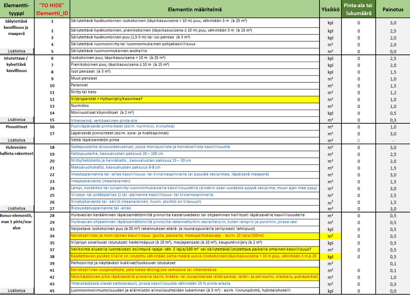Select "Kerroksellinen ja monilajinen kasvillisuus" yellow cell
Image resolution: width=410 pixels, height=295 pixels.
coord(195,236)
